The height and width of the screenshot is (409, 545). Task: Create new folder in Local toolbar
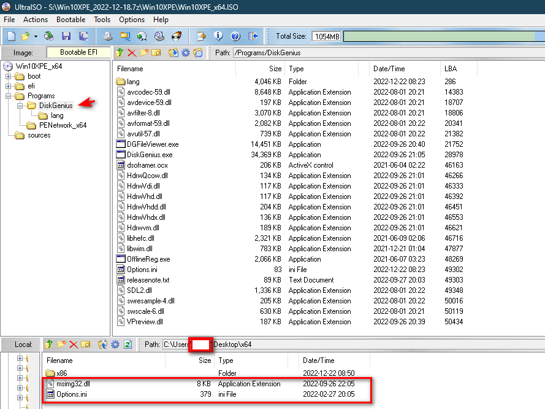(x=61, y=345)
